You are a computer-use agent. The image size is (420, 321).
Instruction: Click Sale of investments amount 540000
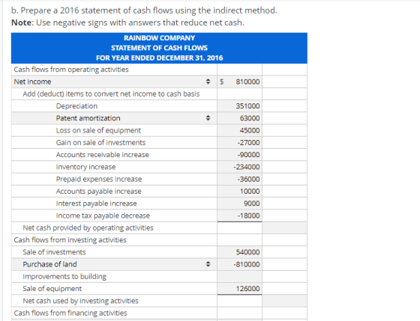click(239, 252)
